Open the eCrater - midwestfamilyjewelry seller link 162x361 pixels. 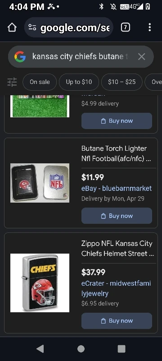(116, 288)
